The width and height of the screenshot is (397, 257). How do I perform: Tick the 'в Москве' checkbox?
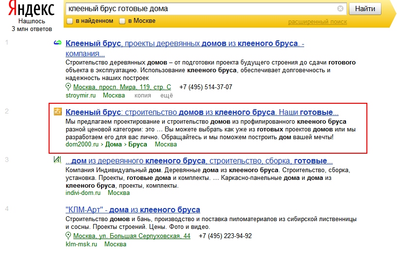pyautogui.click(x=122, y=21)
